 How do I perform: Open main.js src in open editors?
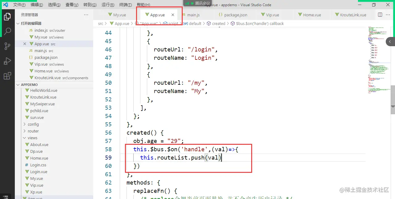point(54,51)
